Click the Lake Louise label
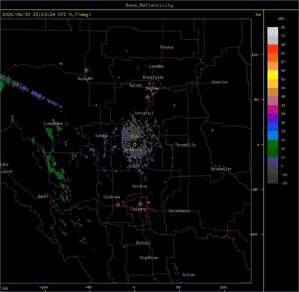 6,168
